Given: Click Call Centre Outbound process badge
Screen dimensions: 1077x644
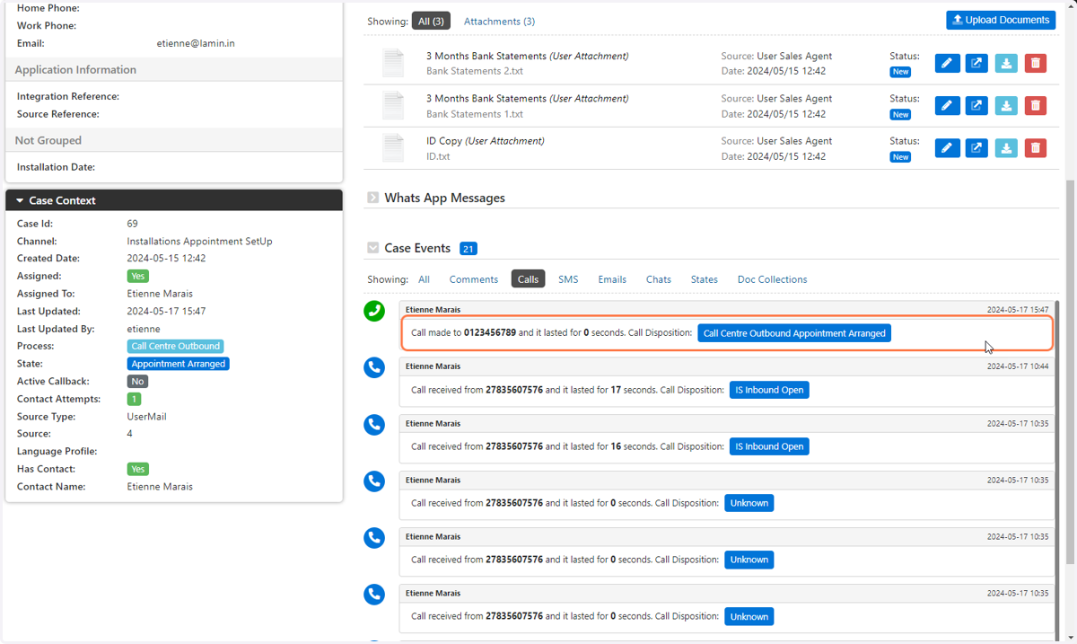Looking at the screenshot, I should click(175, 346).
